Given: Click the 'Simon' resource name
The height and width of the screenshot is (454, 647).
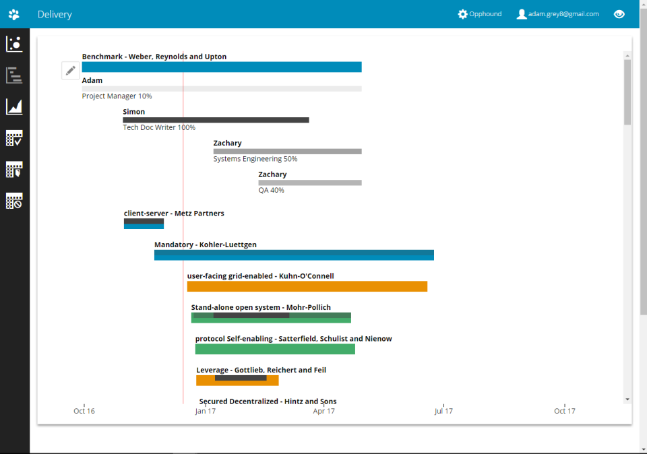Looking at the screenshot, I should 133,112.
